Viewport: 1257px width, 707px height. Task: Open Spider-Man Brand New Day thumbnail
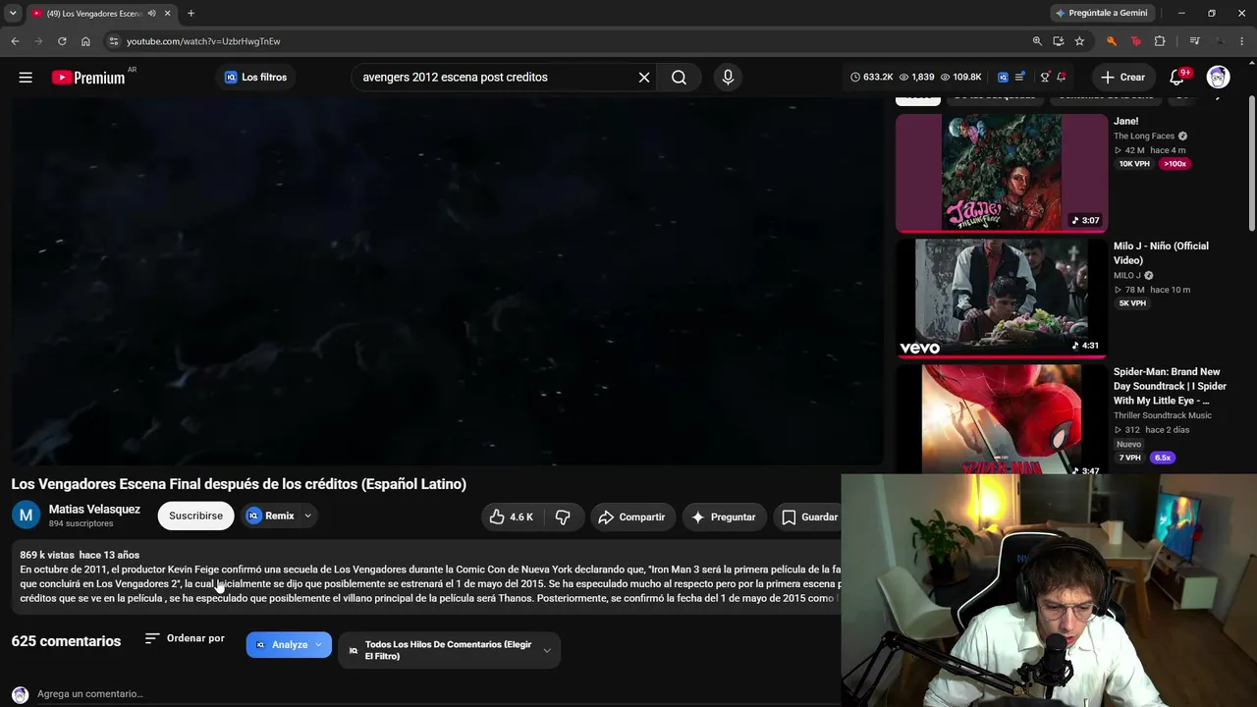[1002, 419]
